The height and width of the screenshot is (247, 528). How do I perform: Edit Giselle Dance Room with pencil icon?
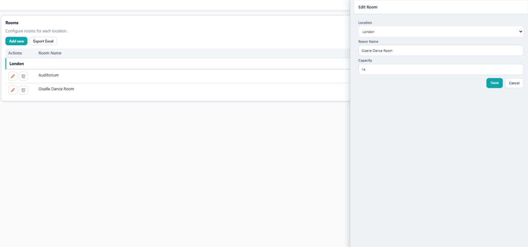(x=13, y=90)
